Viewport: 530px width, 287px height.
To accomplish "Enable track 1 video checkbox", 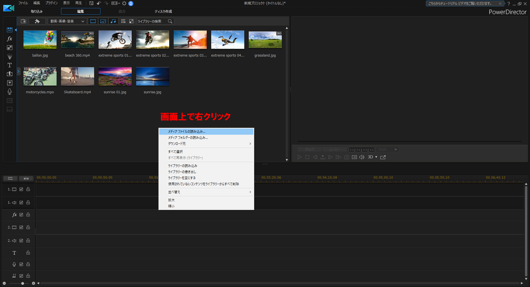I will coord(21,189).
